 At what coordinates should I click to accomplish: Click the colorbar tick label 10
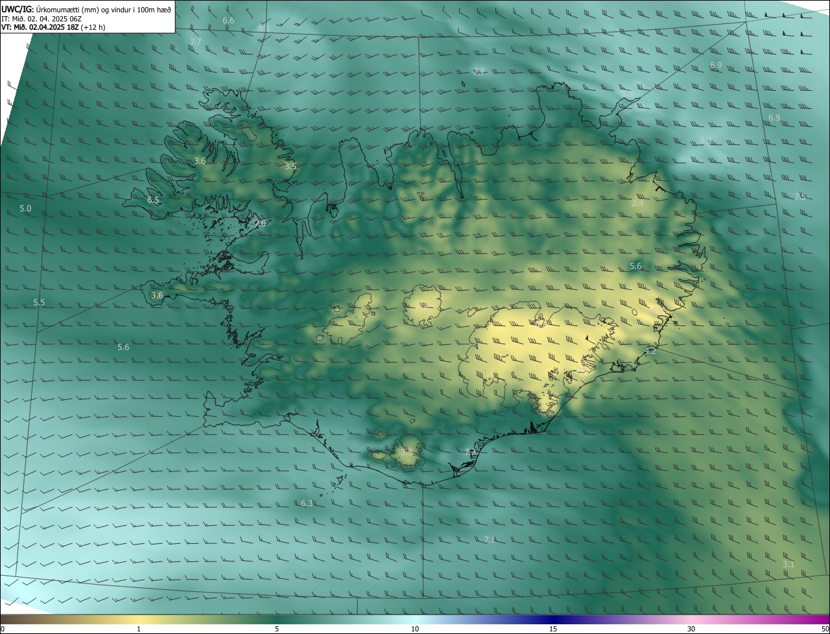point(415,629)
